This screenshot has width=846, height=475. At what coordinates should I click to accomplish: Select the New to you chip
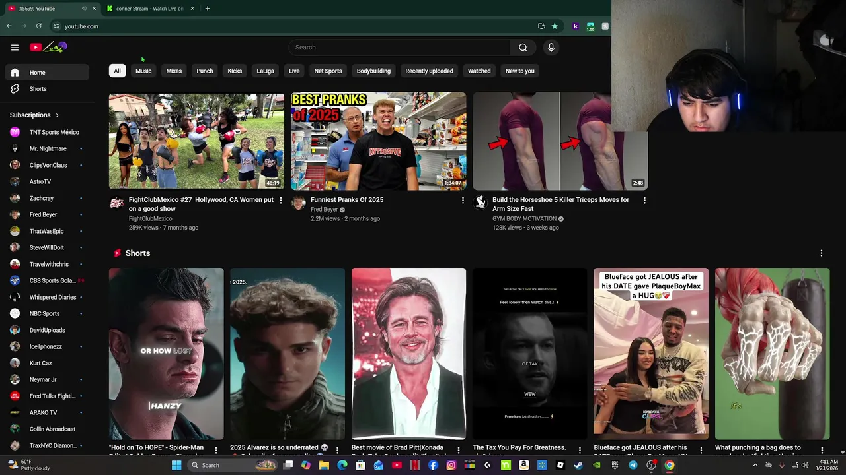(519, 71)
